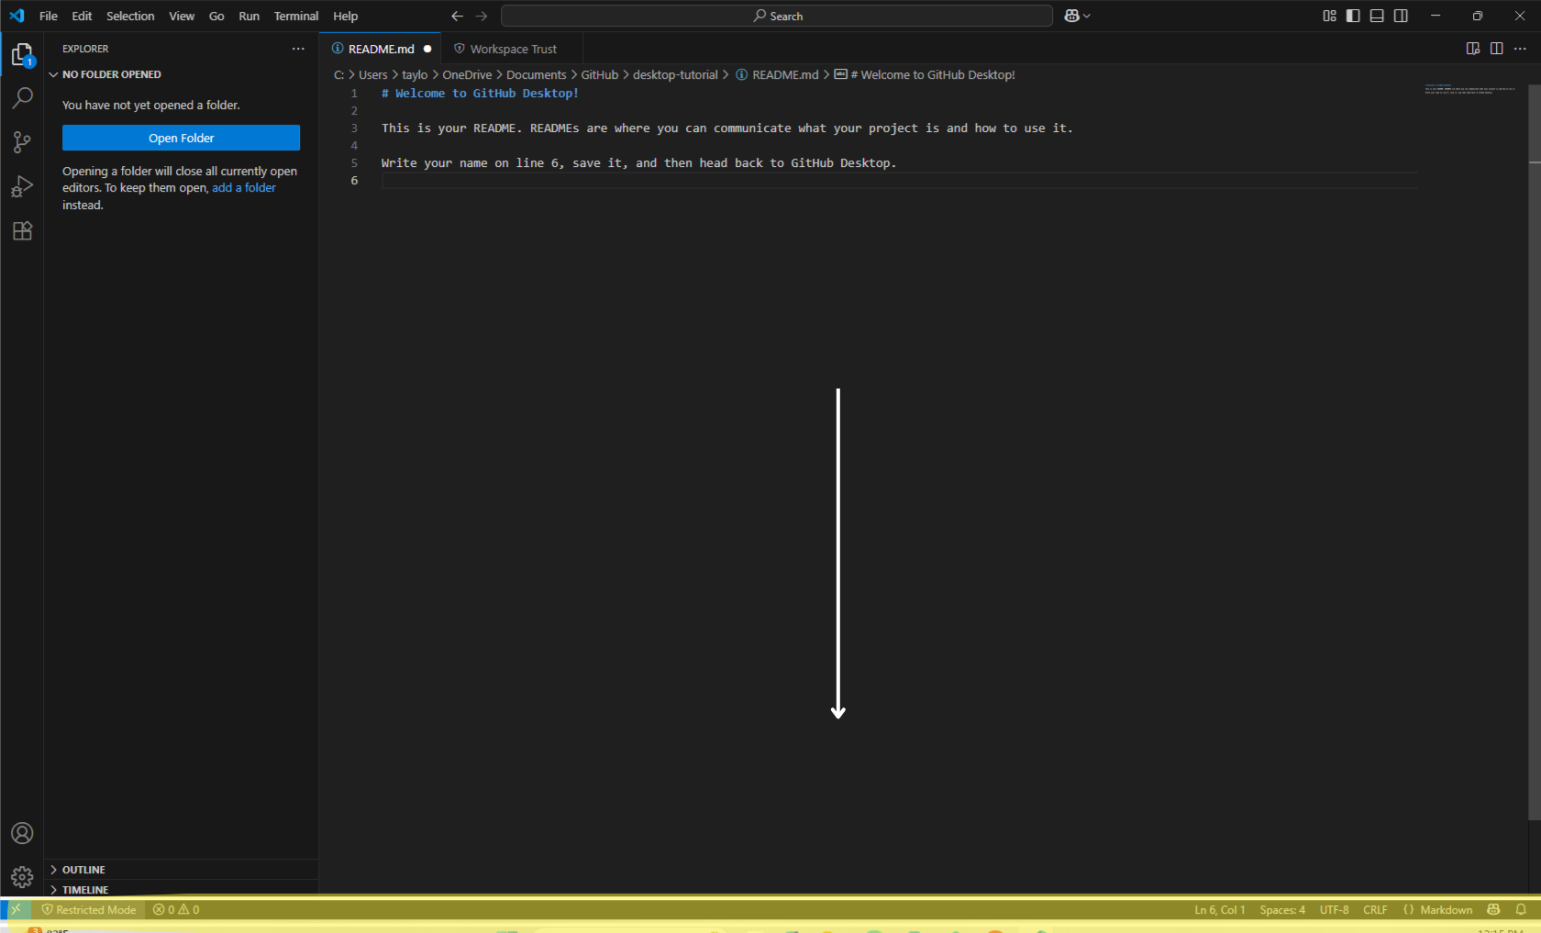Viewport: 1541px width, 933px height.
Task: Open the Copilot chat icon in title bar
Action: 1071,16
